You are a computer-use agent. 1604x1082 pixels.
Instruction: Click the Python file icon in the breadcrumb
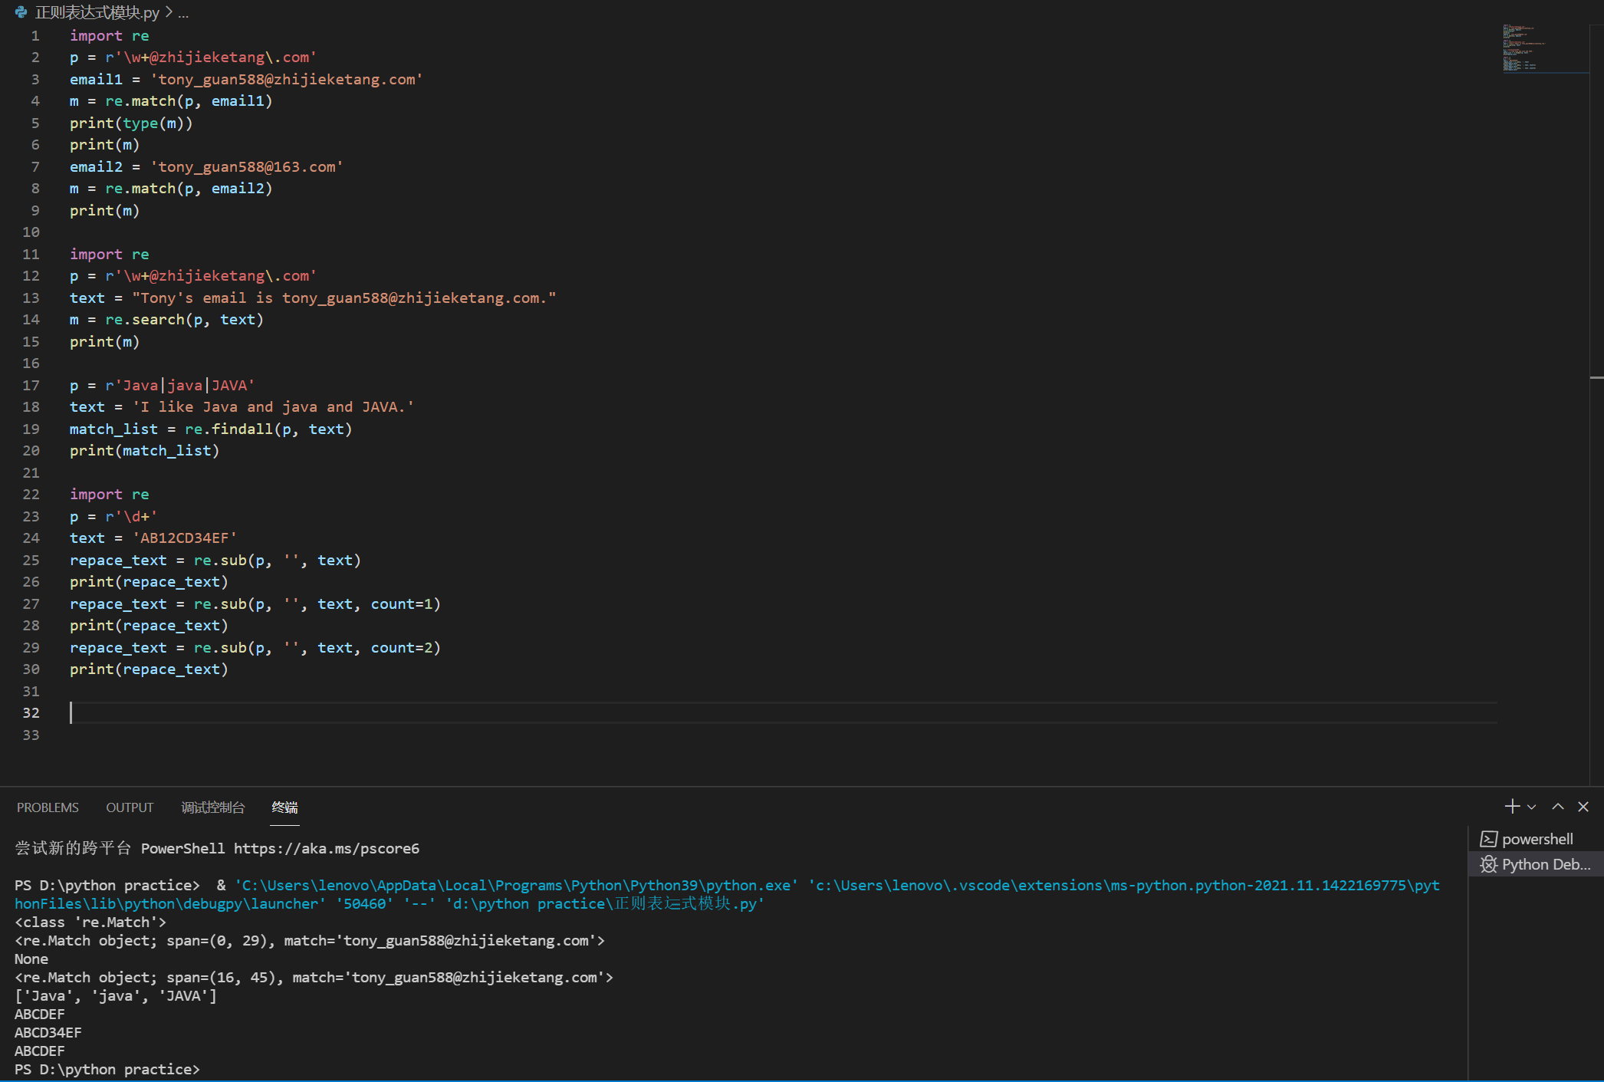tap(21, 12)
